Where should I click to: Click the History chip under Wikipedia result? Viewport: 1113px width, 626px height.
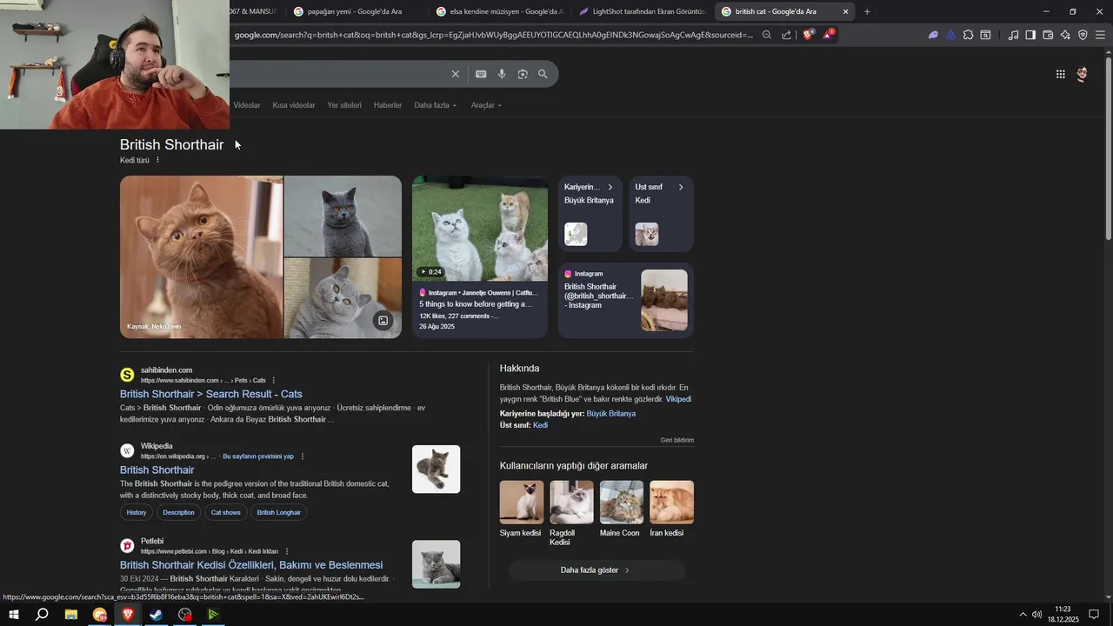[137, 512]
